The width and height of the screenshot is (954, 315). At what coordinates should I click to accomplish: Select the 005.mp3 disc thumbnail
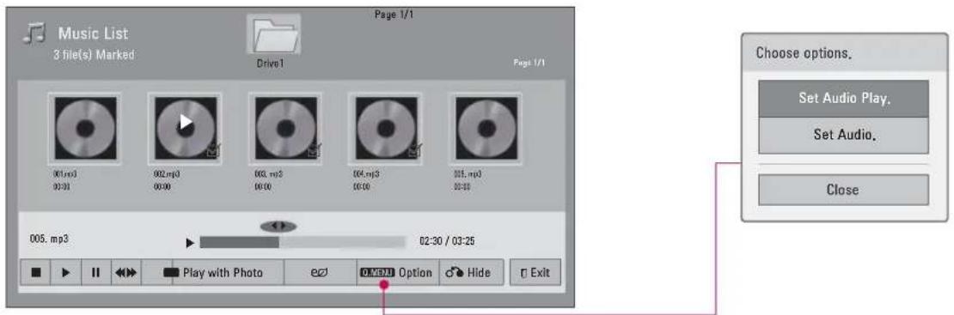486,128
